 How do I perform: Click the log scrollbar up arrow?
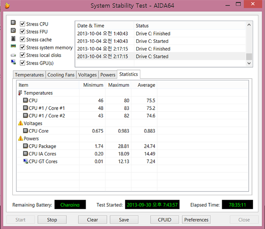point(249,25)
